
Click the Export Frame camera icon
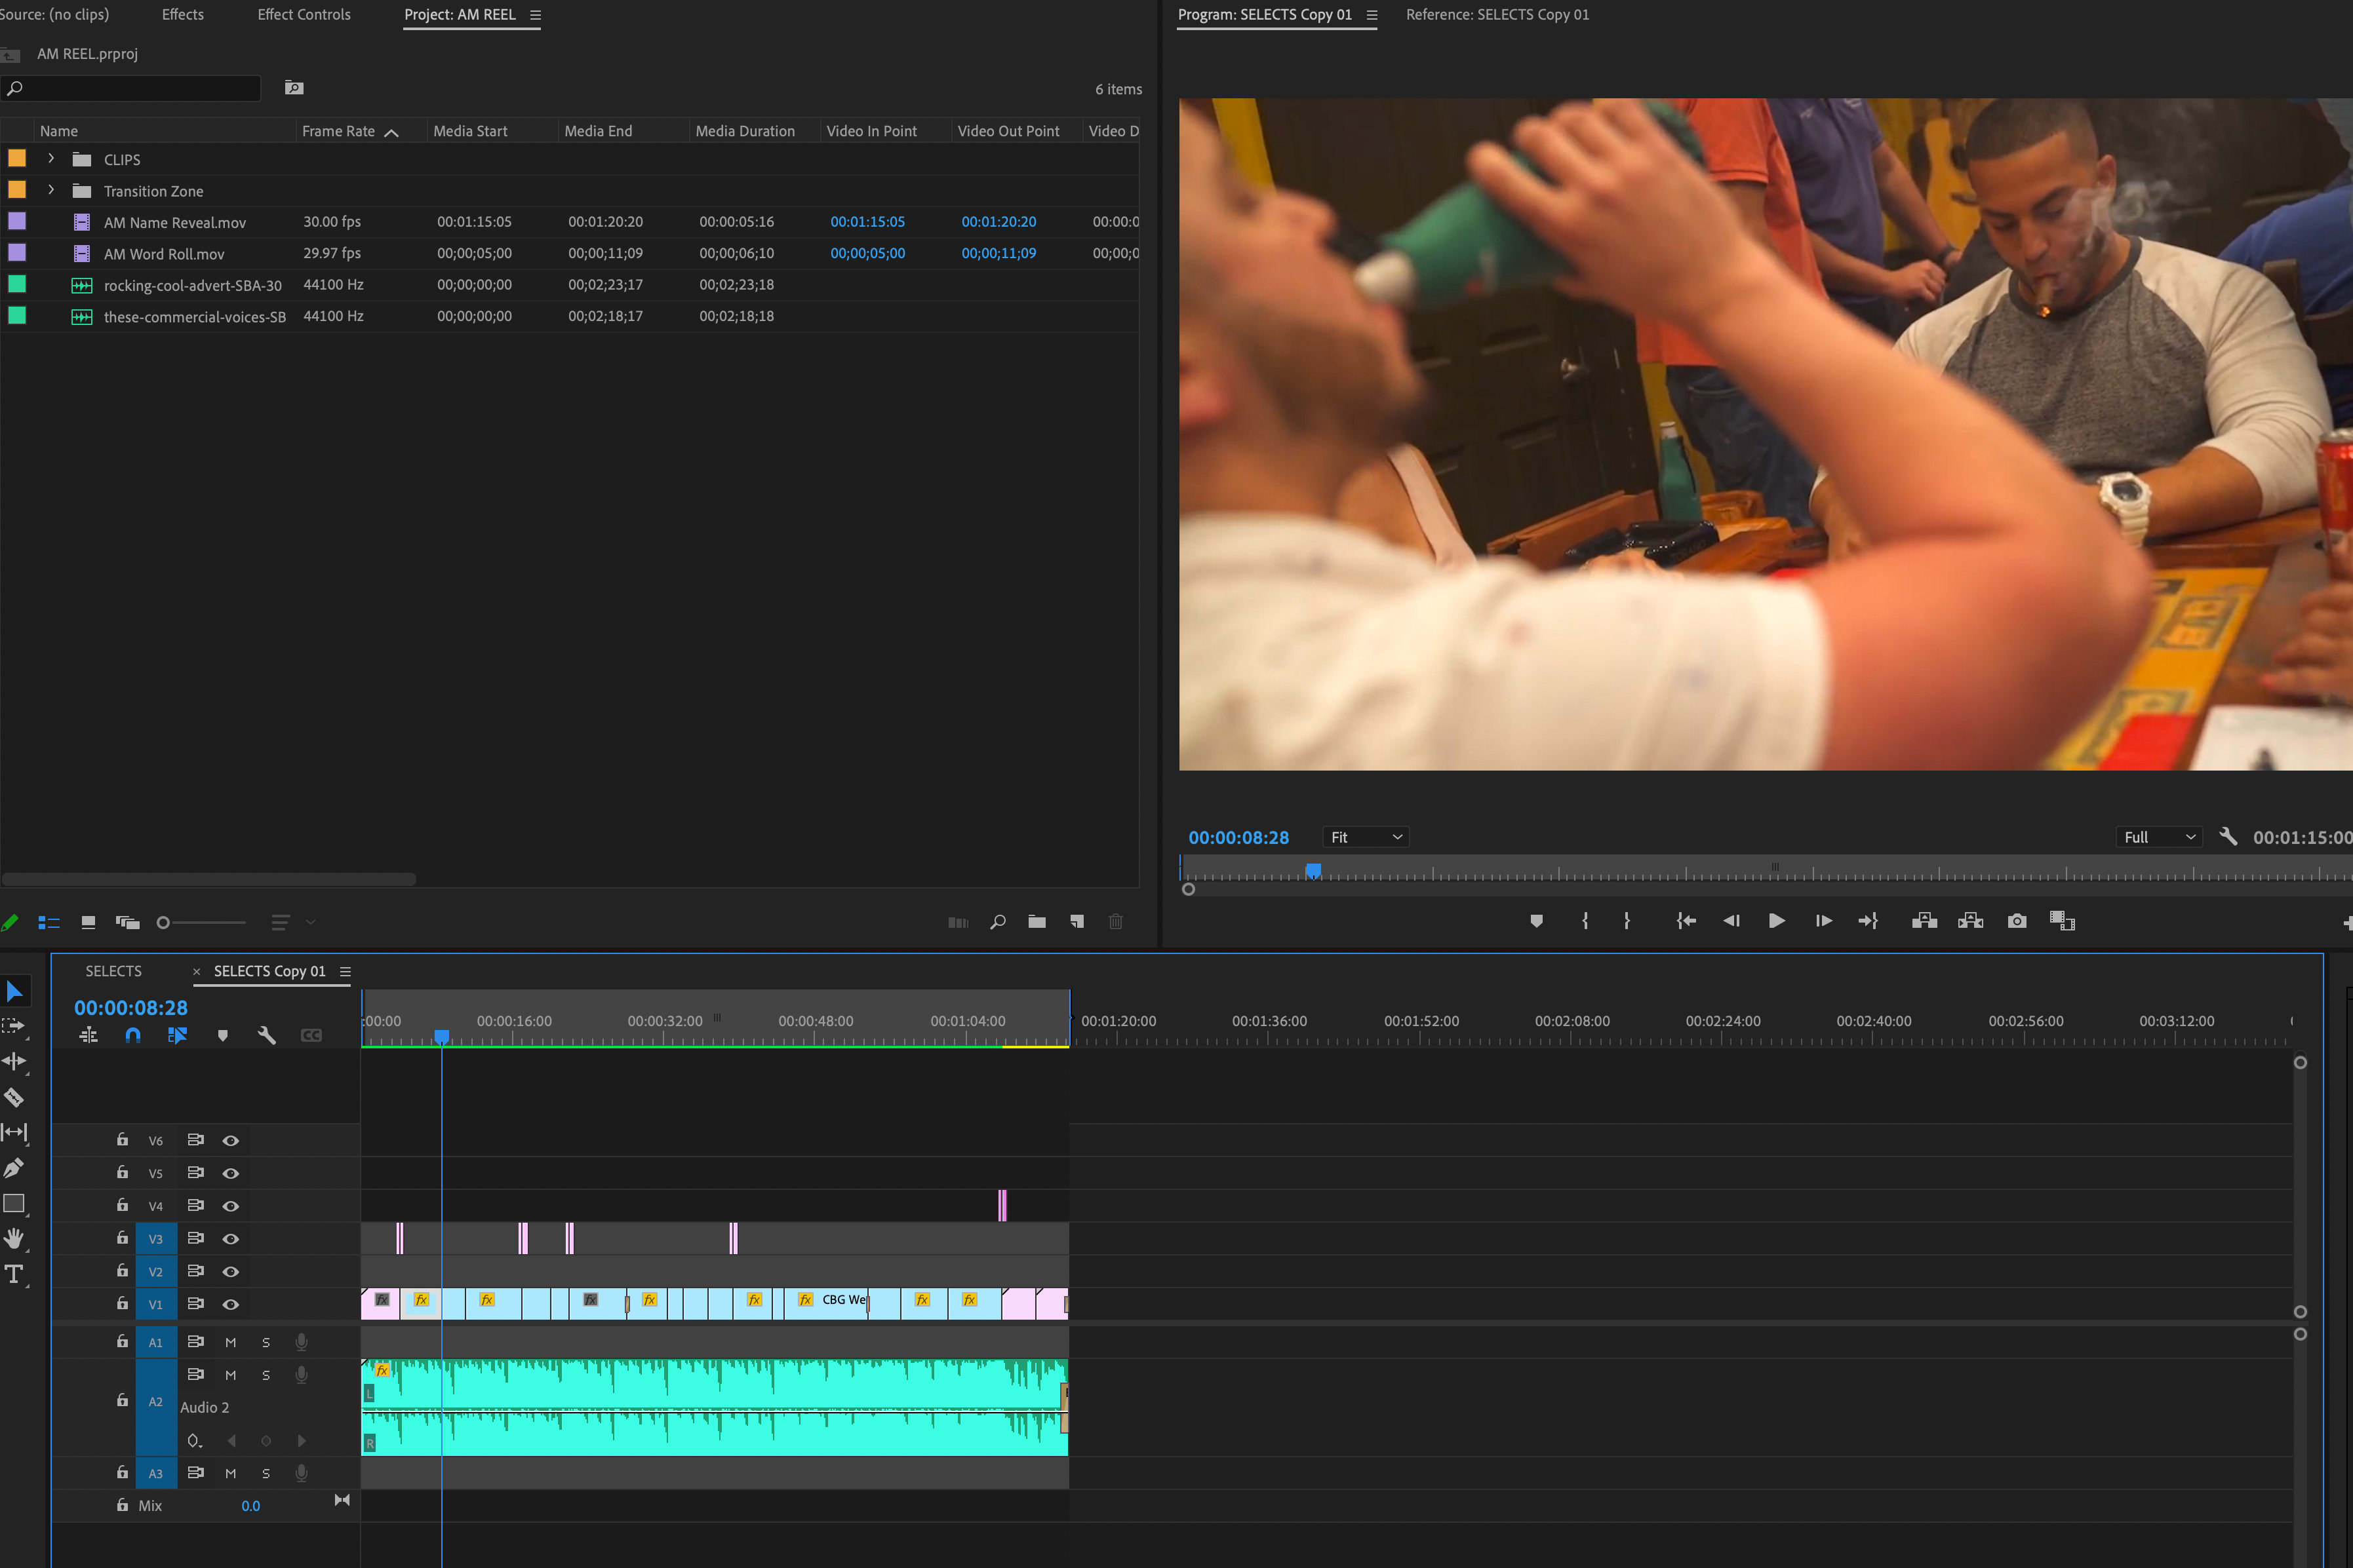(x=2016, y=921)
